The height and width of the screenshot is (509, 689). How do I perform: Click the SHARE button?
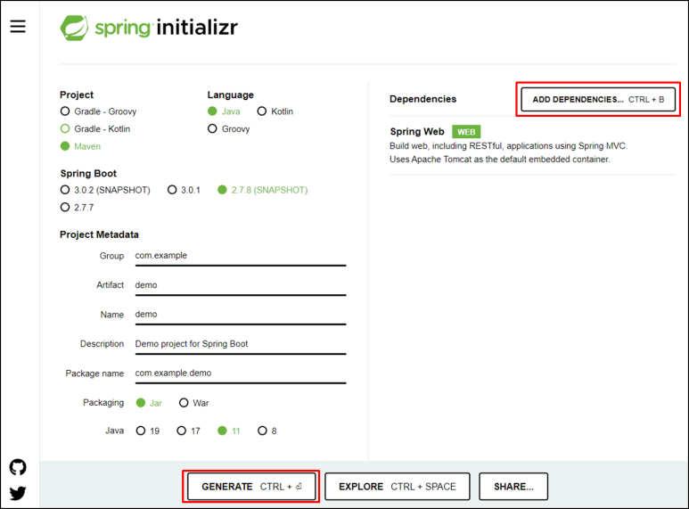[513, 487]
